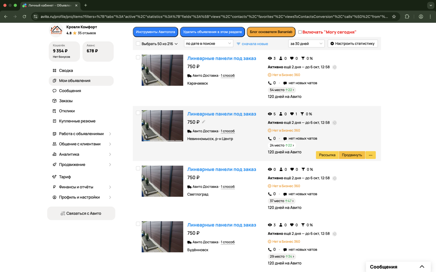
Task: Select the Светлоград listing checkbox
Action: pos(138,168)
